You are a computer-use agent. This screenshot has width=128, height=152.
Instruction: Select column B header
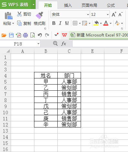[46, 51]
